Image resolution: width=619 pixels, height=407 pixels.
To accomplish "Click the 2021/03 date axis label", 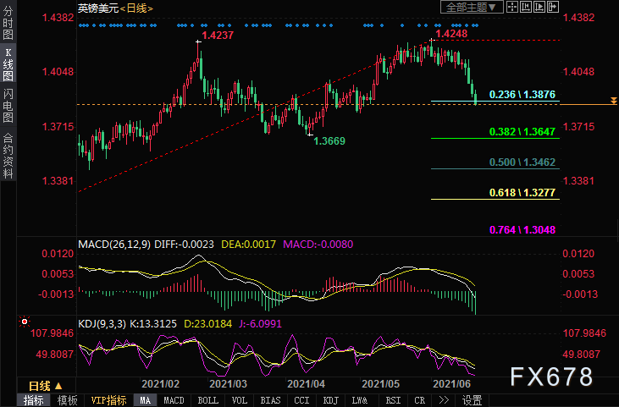I will [x=228, y=384].
